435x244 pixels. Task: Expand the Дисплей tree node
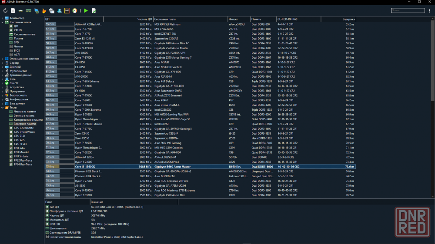coord(3,67)
